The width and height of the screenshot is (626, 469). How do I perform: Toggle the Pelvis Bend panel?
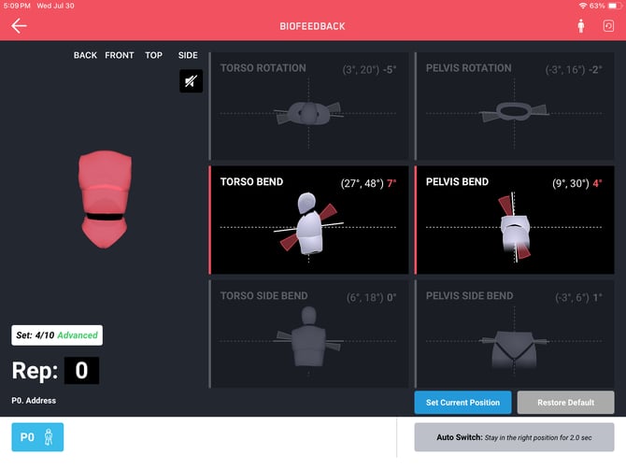[514, 220]
